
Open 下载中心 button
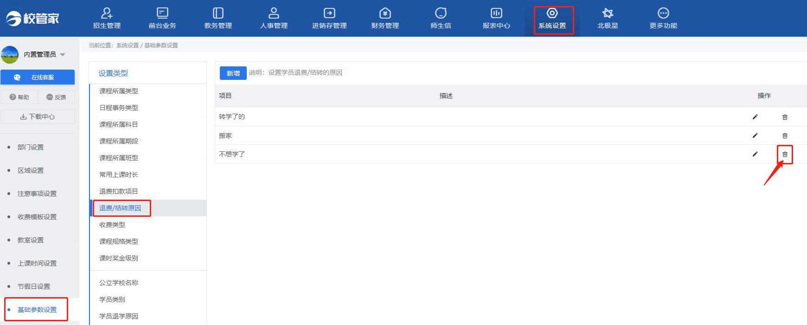38,117
